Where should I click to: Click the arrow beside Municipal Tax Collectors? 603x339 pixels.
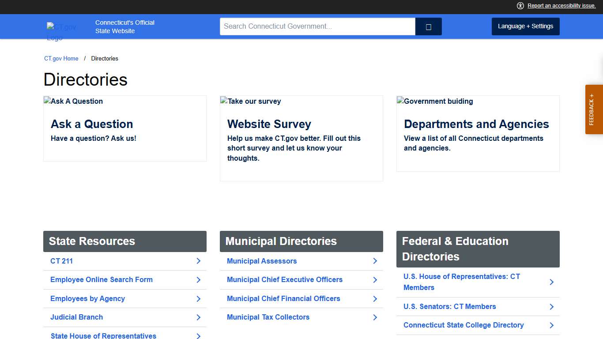(375, 317)
